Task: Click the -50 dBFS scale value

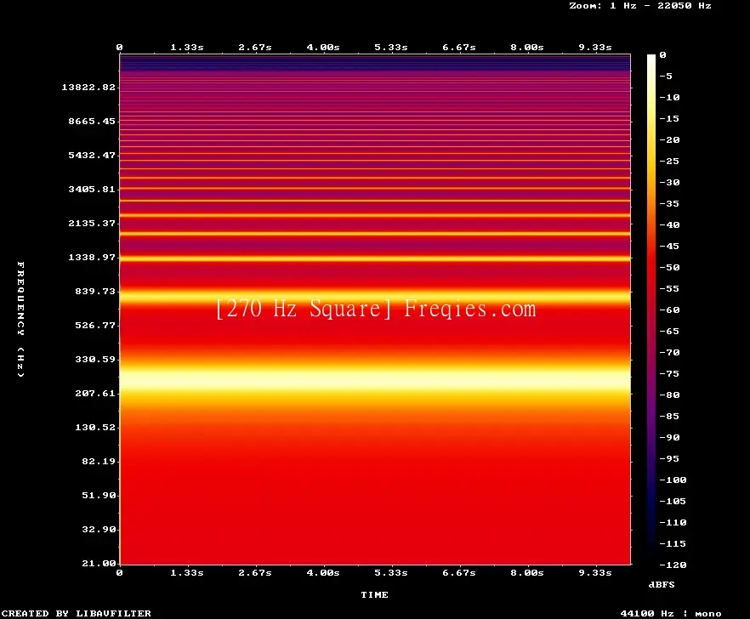Action: 669,267
